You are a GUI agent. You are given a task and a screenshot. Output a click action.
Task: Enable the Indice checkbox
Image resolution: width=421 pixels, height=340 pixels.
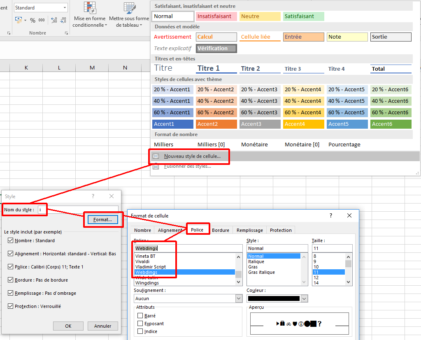140,331
